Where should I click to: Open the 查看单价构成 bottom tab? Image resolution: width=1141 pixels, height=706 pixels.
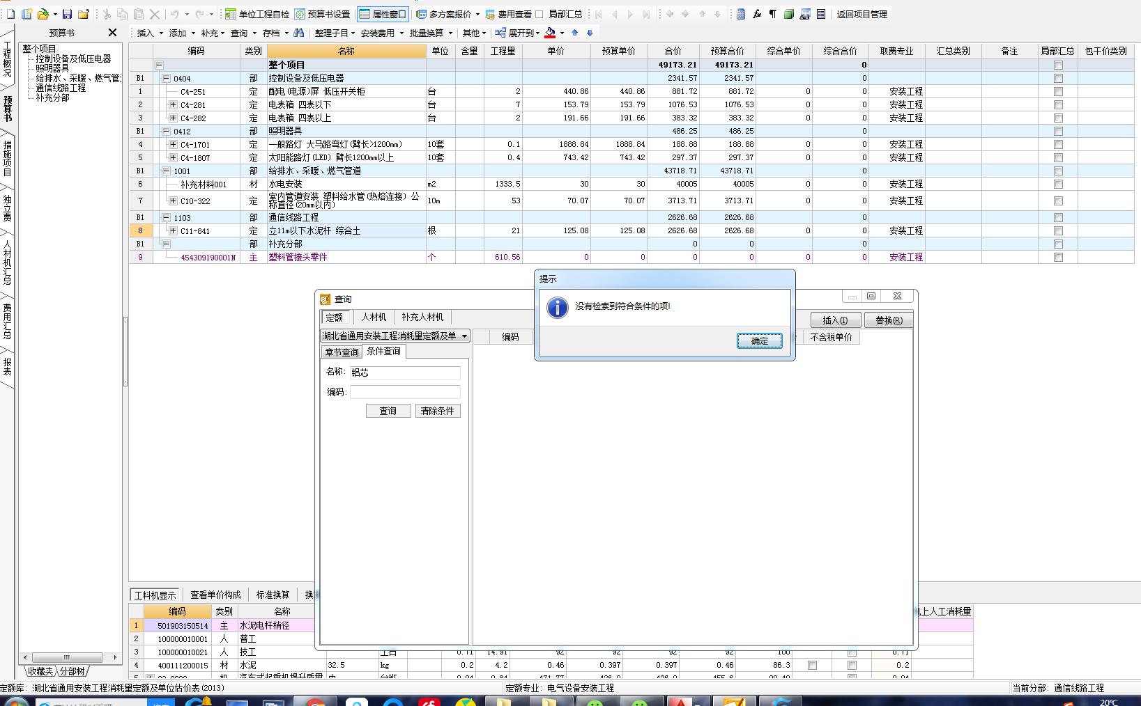click(215, 595)
